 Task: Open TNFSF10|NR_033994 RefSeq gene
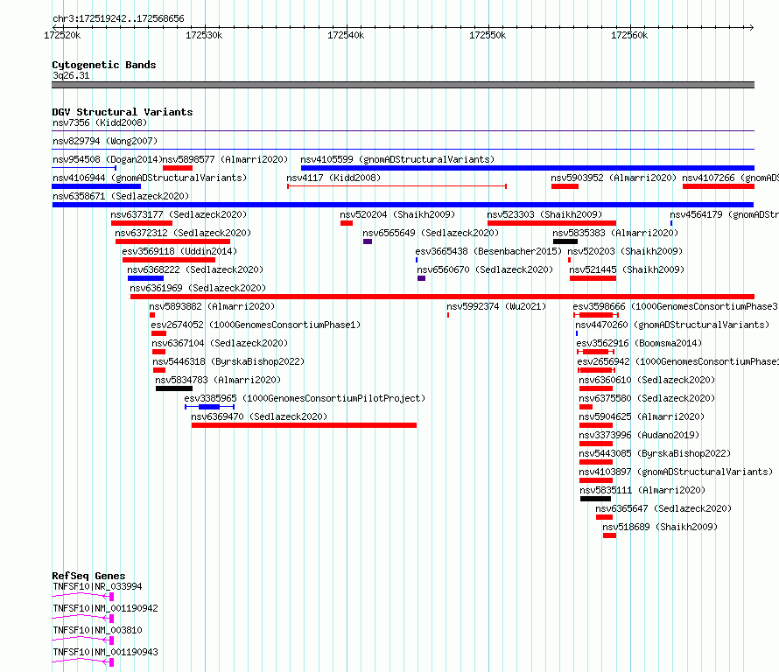tap(97, 586)
